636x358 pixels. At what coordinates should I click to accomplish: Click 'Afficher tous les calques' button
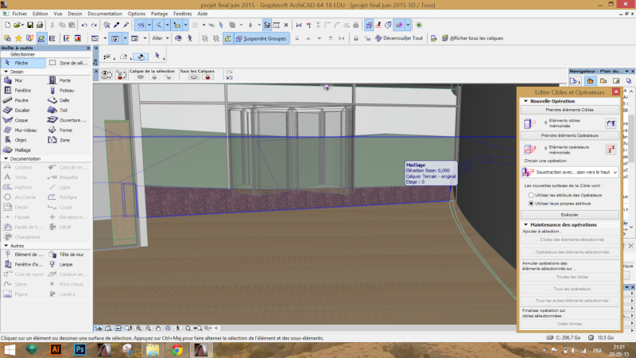(x=472, y=38)
